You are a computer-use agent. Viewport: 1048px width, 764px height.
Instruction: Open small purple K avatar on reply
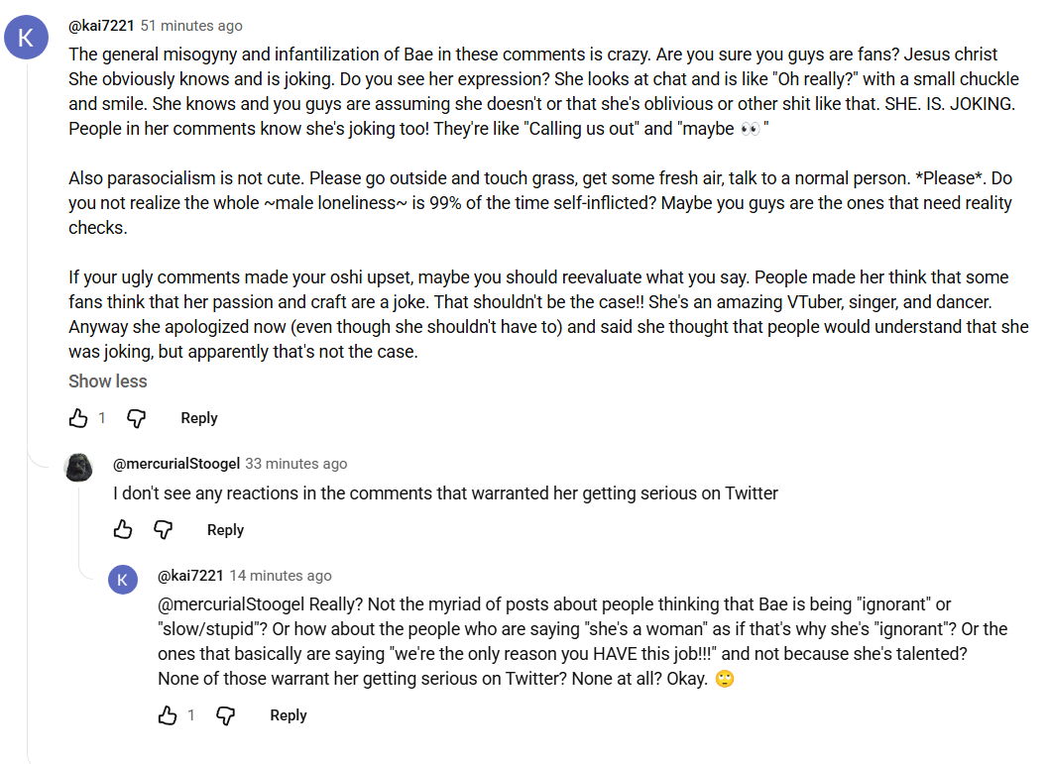coord(123,579)
